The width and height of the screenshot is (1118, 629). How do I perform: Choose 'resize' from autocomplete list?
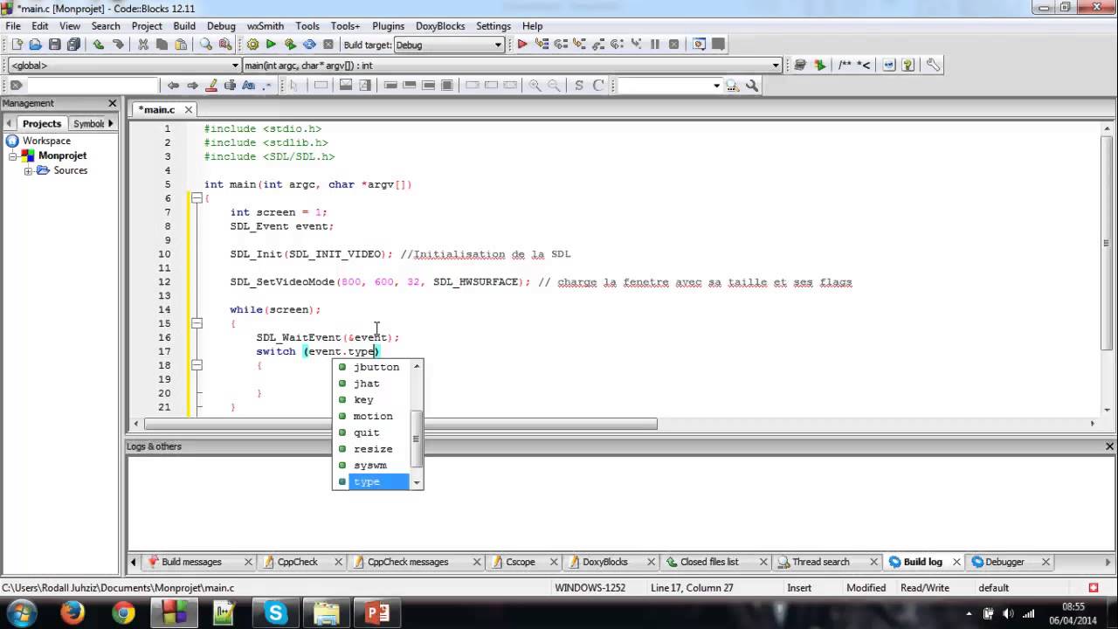pyautogui.click(x=376, y=449)
